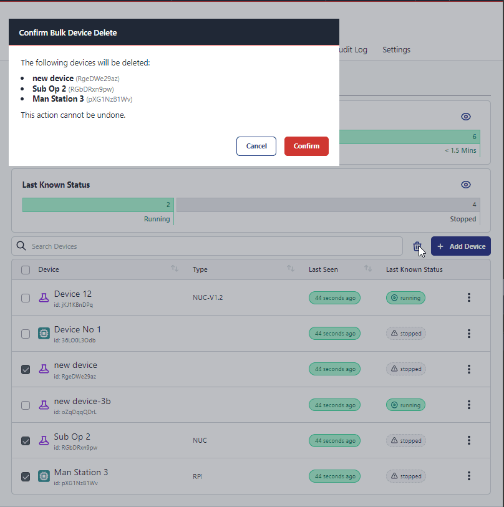Open the three-dot menu for Man Station 3
The height and width of the screenshot is (507, 504).
(468, 476)
